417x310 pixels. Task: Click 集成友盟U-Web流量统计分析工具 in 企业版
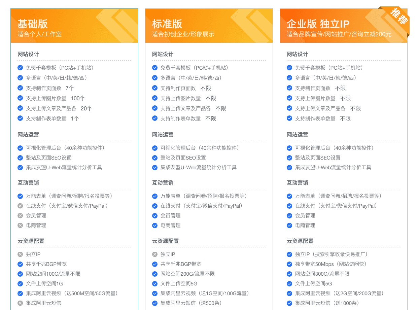333,167
